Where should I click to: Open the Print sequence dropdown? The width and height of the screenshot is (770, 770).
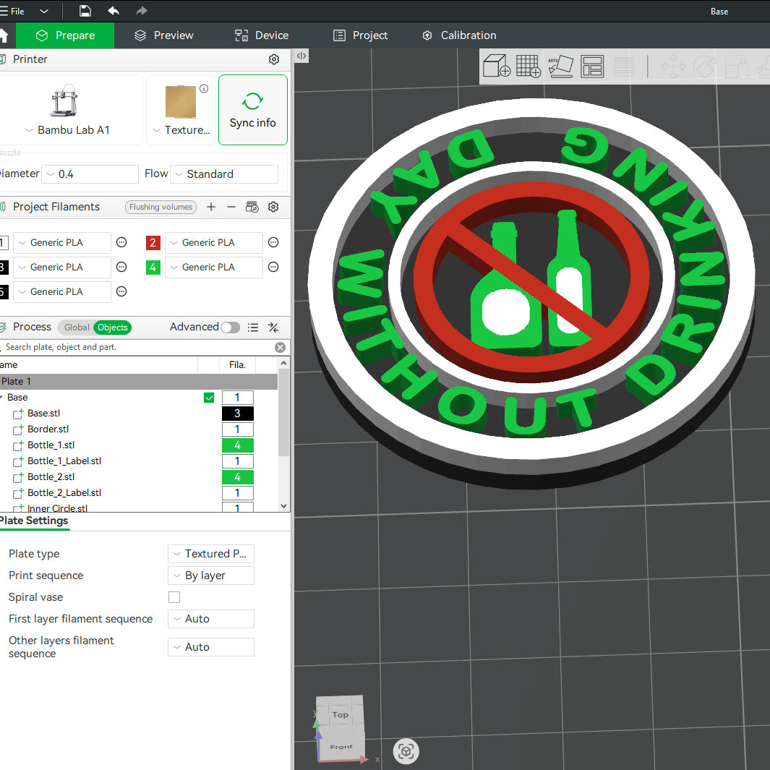(211, 576)
